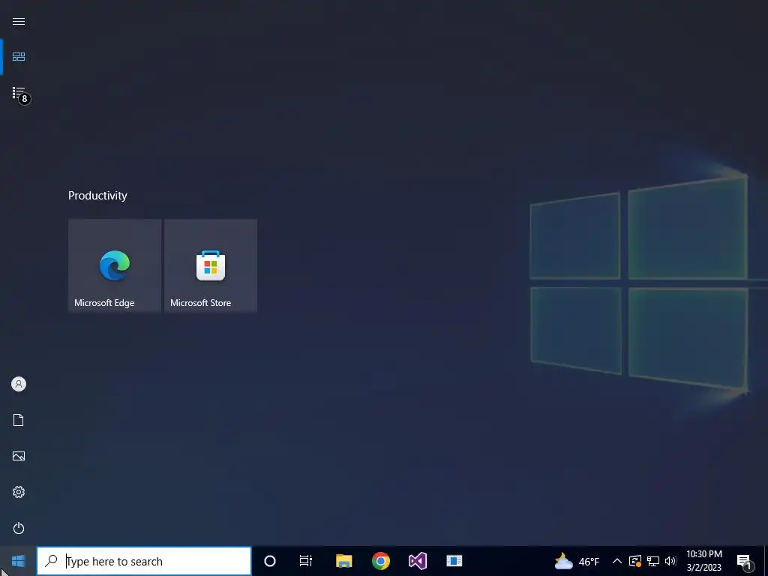Launch the Microsoft Store tile
Viewport: 768px width, 576px height.
(x=211, y=265)
